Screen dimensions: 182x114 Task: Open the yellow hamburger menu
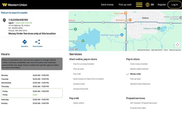pos(139,5)
